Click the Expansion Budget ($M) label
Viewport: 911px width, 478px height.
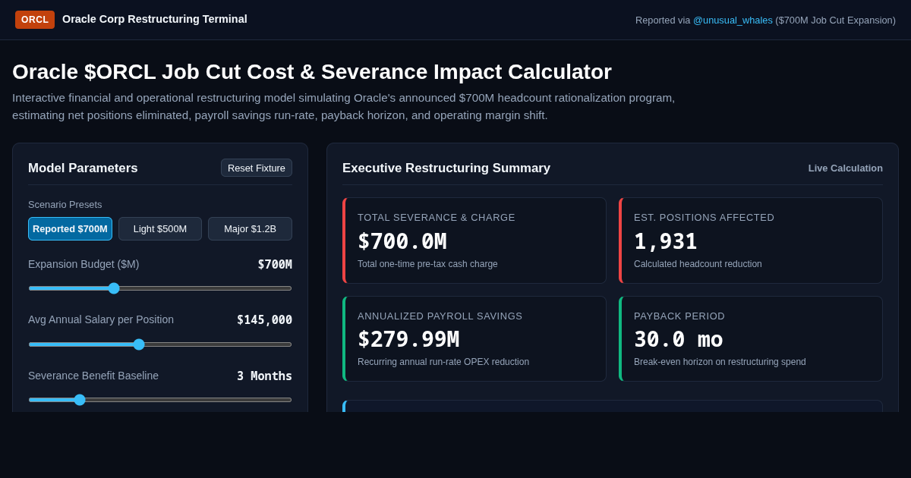click(84, 264)
